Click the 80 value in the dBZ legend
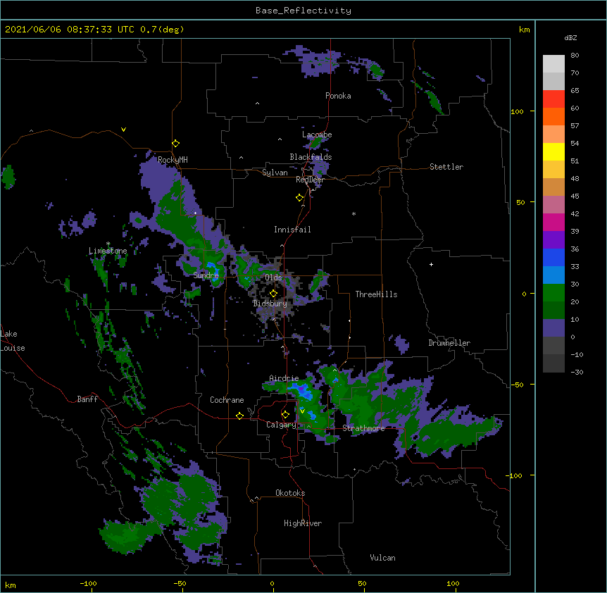The height and width of the screenshot is (593, 607). [575, 56]
